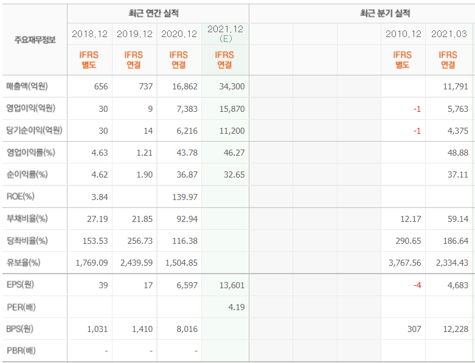Click the 당좌비율(%) row label
This screenshot has height=363, width=475.
pos(27,240)
